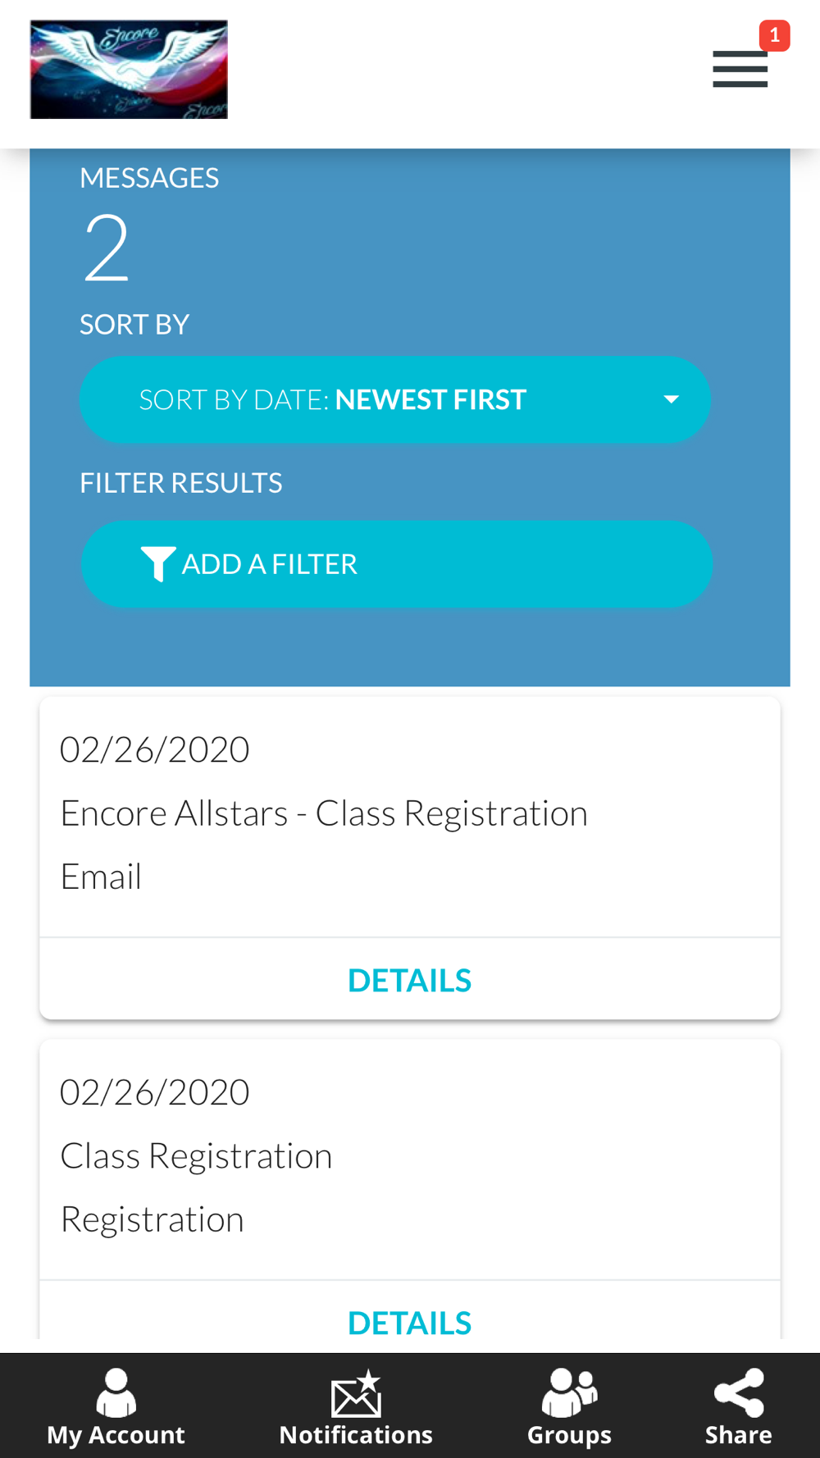Open Notifications envelope star icon
This screenshot has height=1458, width=820.
point(356,1392)
